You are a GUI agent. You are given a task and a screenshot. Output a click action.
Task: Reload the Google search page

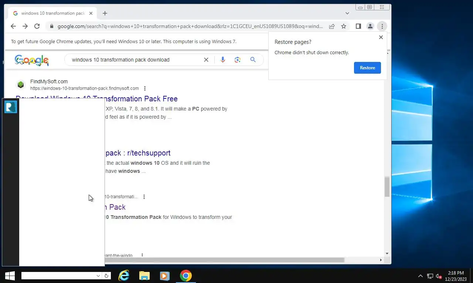(x=37, y=26)
